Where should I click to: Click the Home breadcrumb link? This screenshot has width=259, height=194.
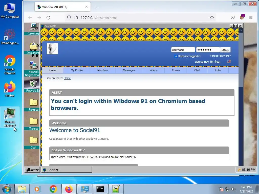(67, 78)
